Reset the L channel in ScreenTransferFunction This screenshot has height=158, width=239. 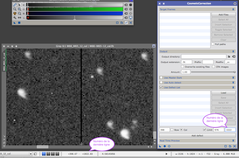pos(126,18)
